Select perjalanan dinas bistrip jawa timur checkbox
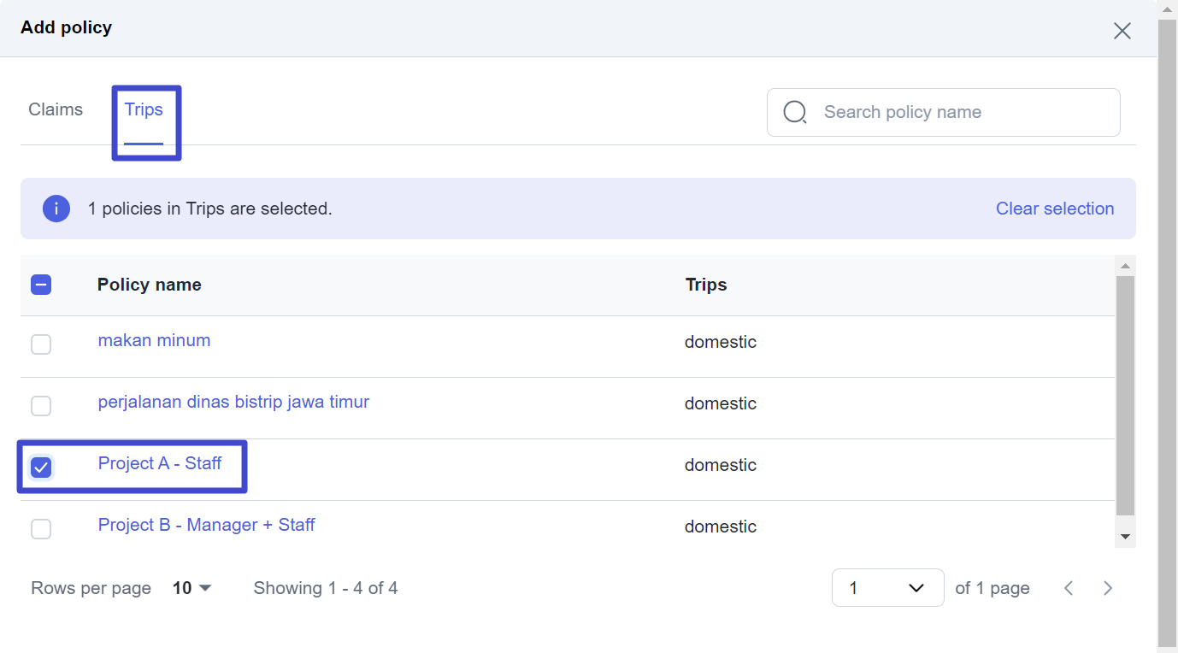1178x653 pixels. (x=41, y=406)
